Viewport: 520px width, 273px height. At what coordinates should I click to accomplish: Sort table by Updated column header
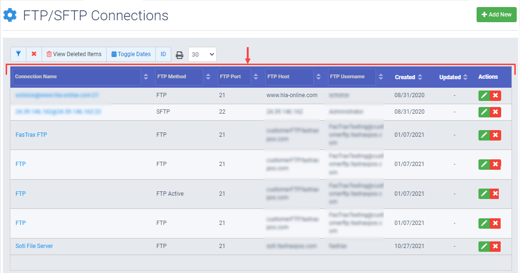[x=453, y=77]
